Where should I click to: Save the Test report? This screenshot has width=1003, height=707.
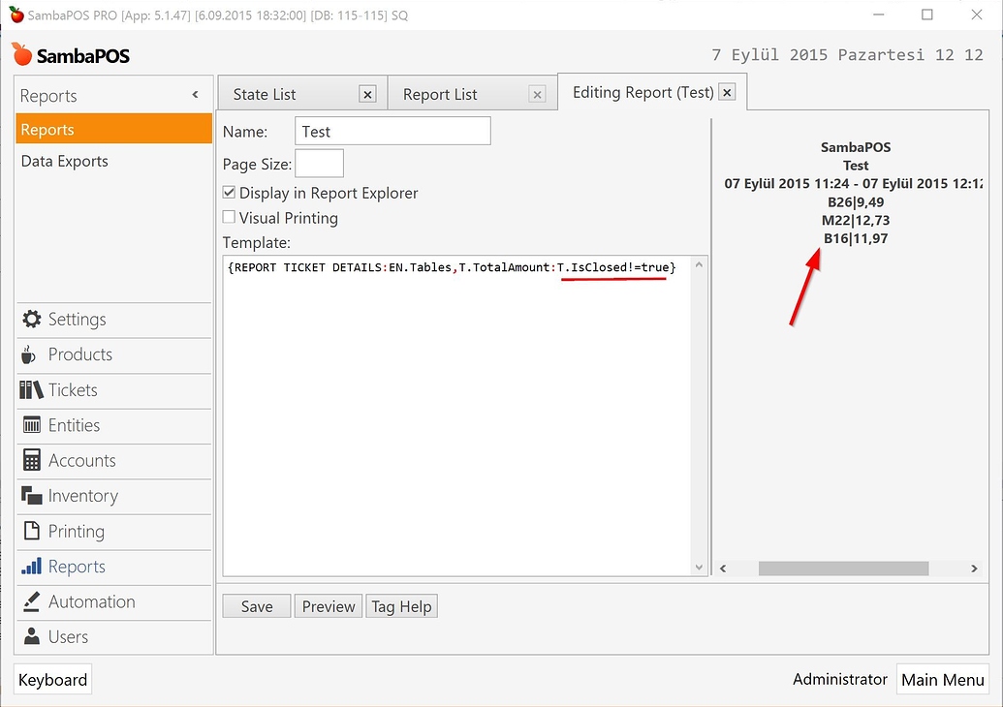click(256, 605)
